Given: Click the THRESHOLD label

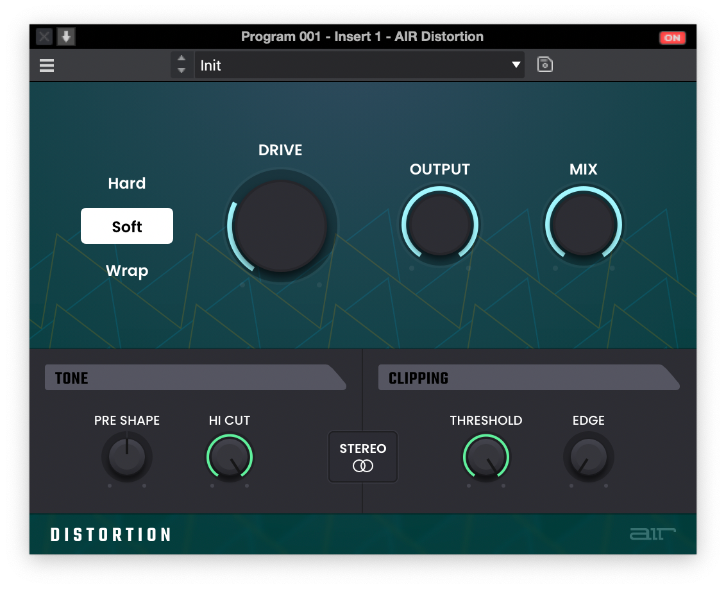Looking at the screenshot, I should (486, 420).
